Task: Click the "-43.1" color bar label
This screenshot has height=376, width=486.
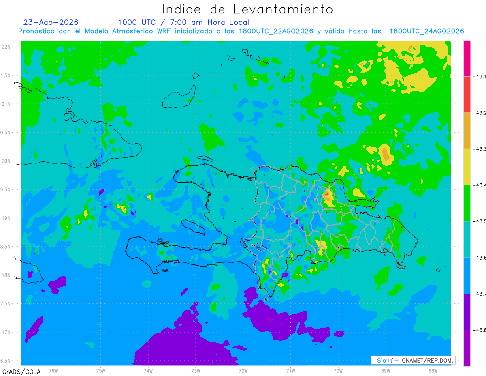Action: tap(480, 76)
